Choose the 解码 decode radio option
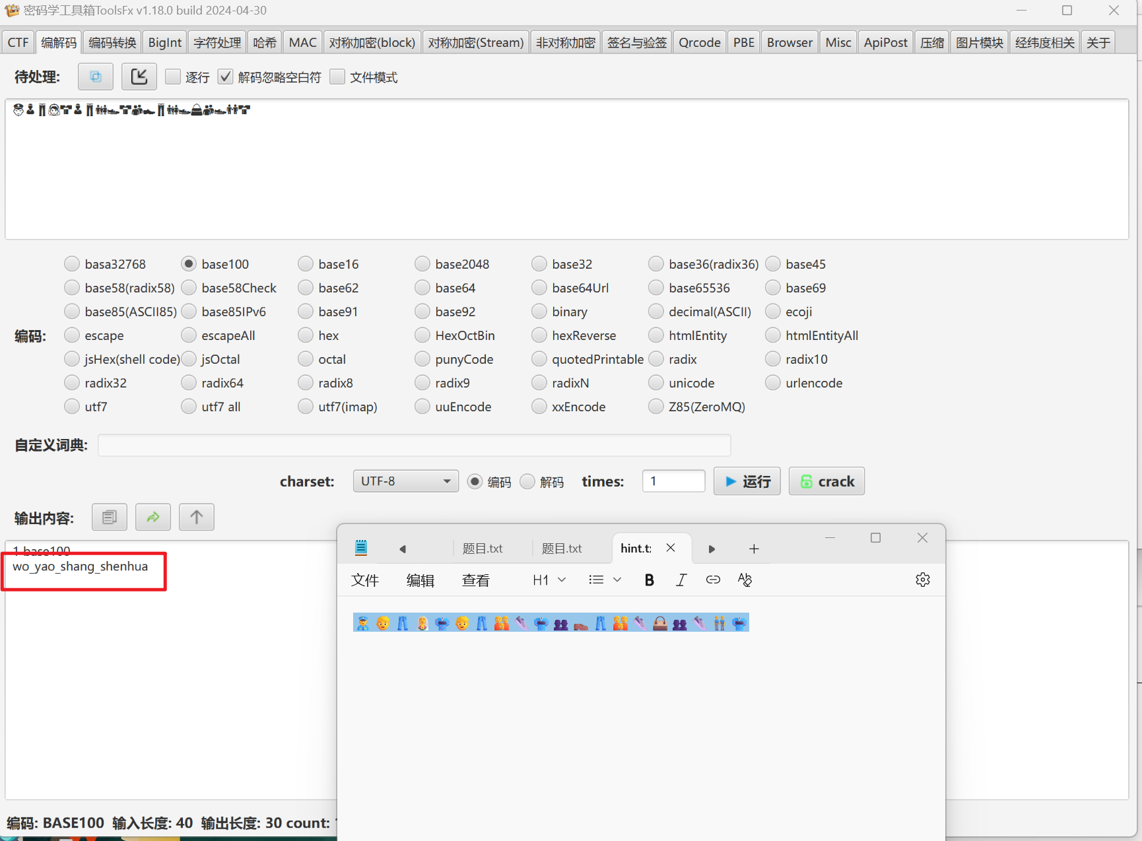 pyautogui.click(x=527, y=481)
